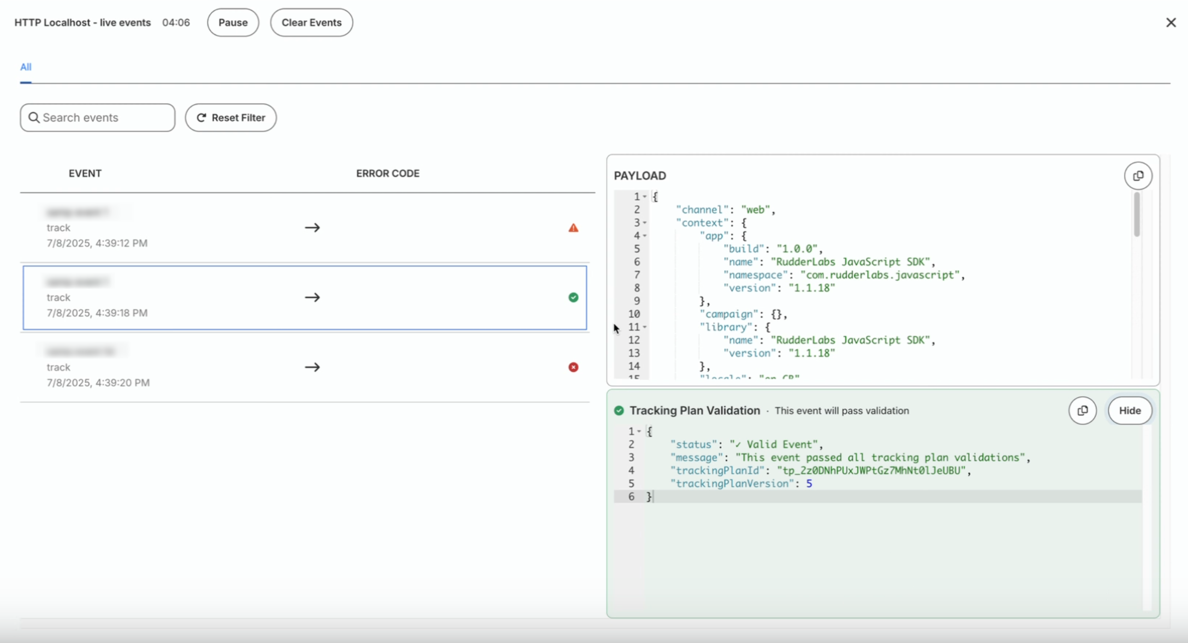The width and height of the screenshot is (1188, 643).
Task: Click the magnifier icon in search box
Action: [x=34, y=117]
